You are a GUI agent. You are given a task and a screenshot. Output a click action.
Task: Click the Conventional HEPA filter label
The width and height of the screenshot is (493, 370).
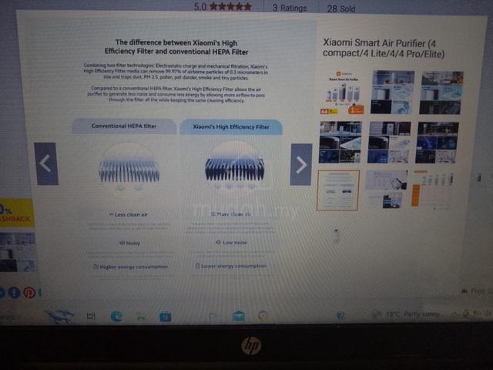coord(124,126)
